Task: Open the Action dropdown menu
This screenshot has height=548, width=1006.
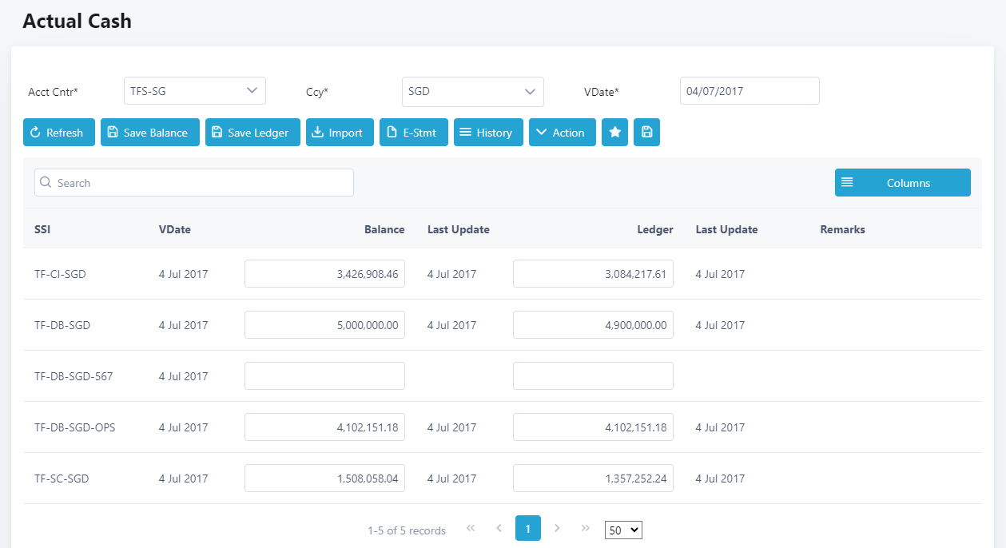Action: [562, 133]
